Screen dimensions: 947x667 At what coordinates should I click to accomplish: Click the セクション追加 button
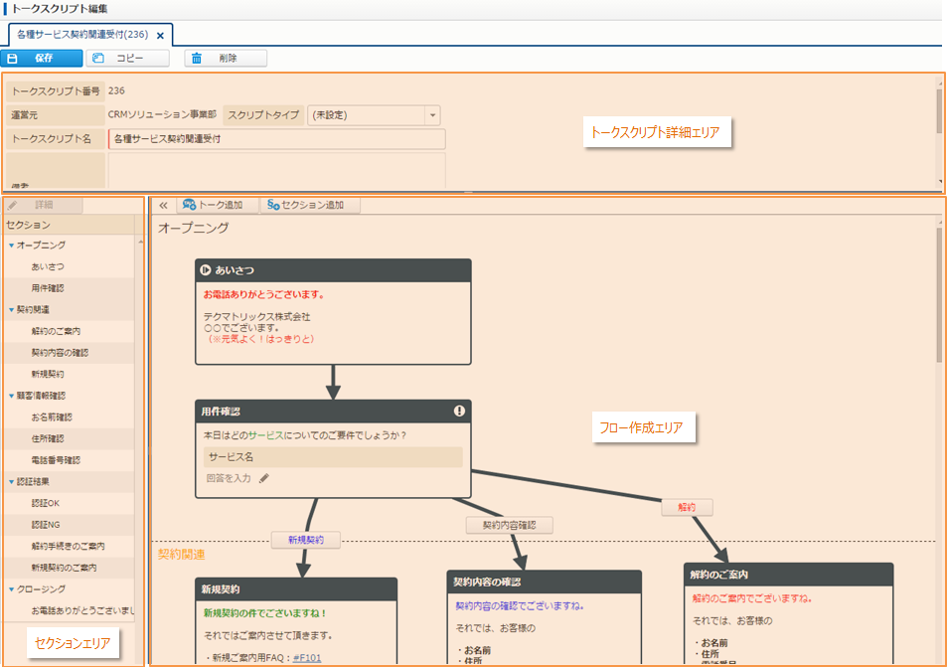point(310,206)
